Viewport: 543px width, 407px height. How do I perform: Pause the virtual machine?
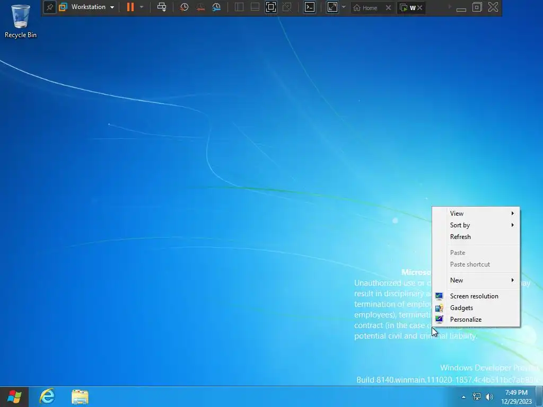click(130, 7)
